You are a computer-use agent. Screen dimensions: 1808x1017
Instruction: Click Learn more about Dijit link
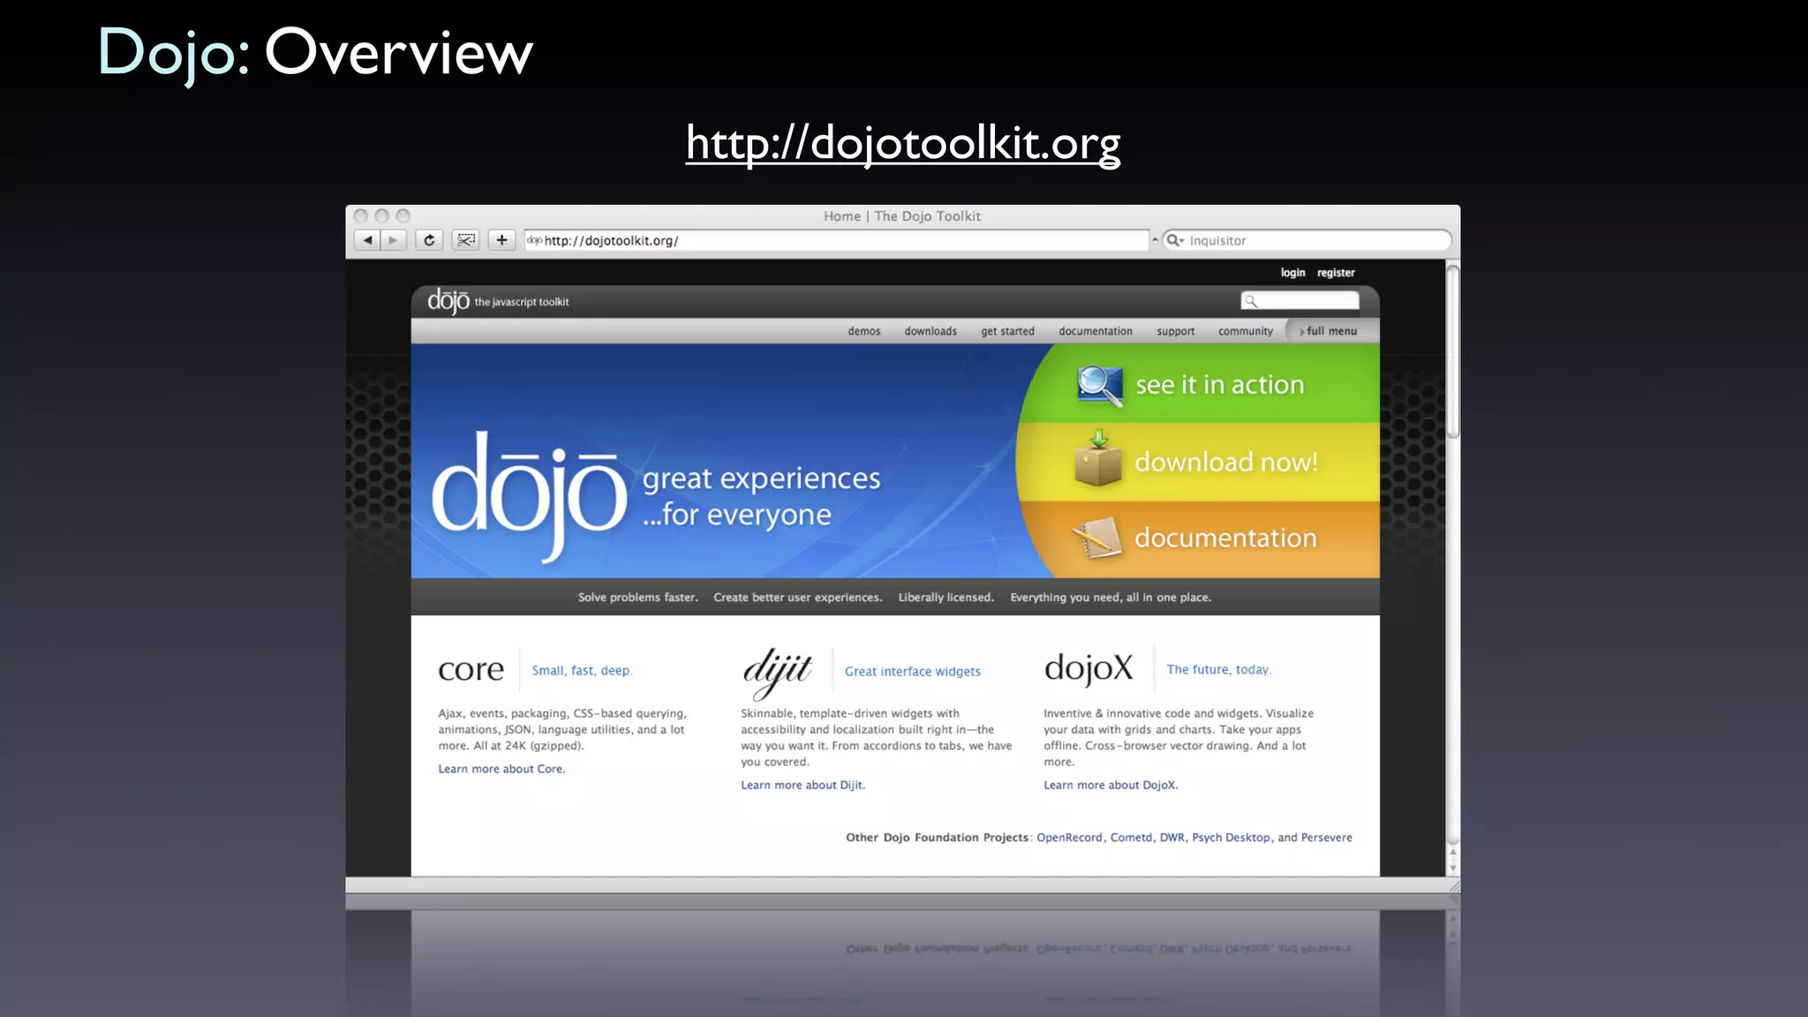(x=802, y=785)
